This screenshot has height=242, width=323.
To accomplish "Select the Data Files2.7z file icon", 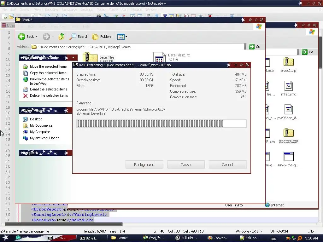I will (159, 57).
